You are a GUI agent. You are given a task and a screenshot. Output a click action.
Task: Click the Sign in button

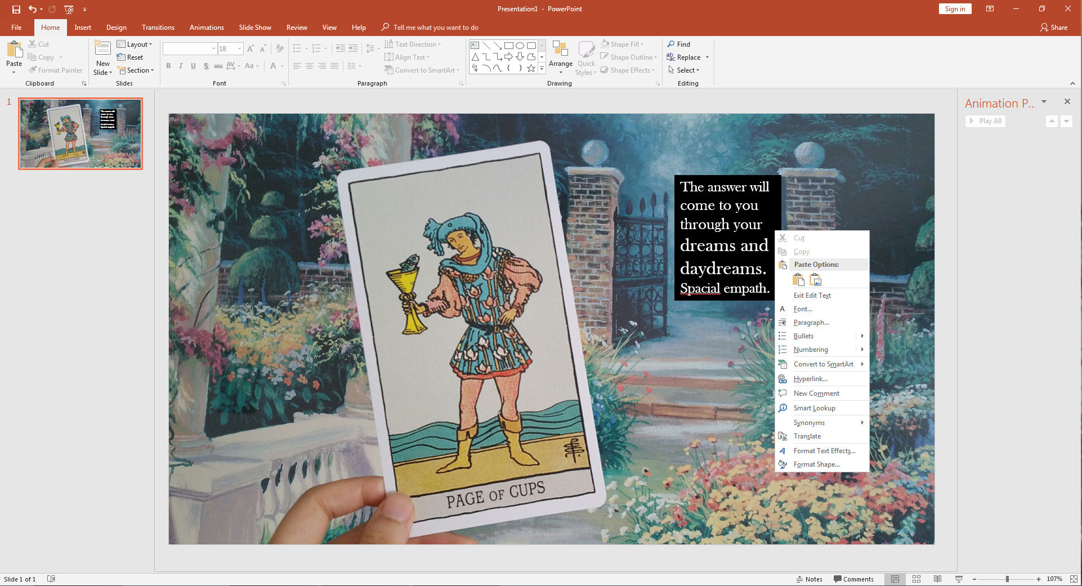click(x=954, y=8)
